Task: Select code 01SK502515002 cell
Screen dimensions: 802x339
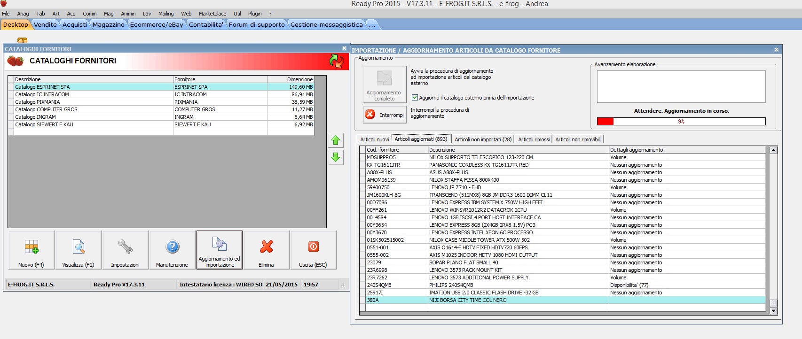Action: pyautogui.click(x=397, y=240)
